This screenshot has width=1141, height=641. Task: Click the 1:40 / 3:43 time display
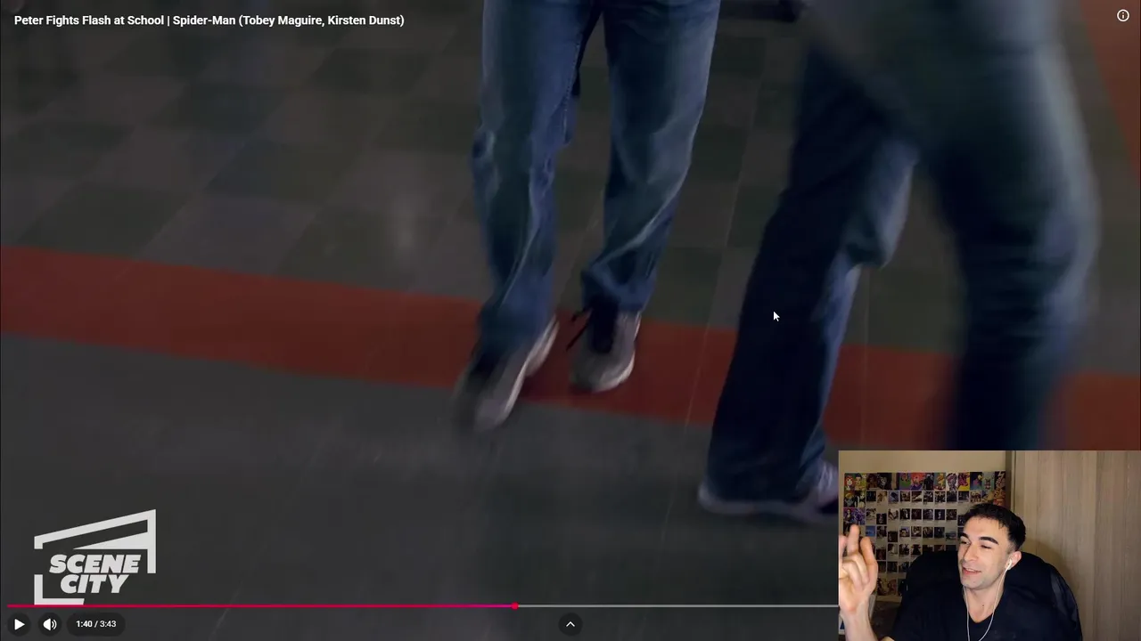96,624
